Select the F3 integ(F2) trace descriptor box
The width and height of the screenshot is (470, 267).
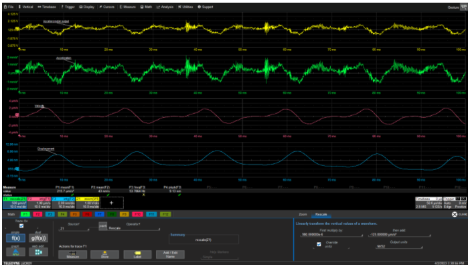coord(63,203)
